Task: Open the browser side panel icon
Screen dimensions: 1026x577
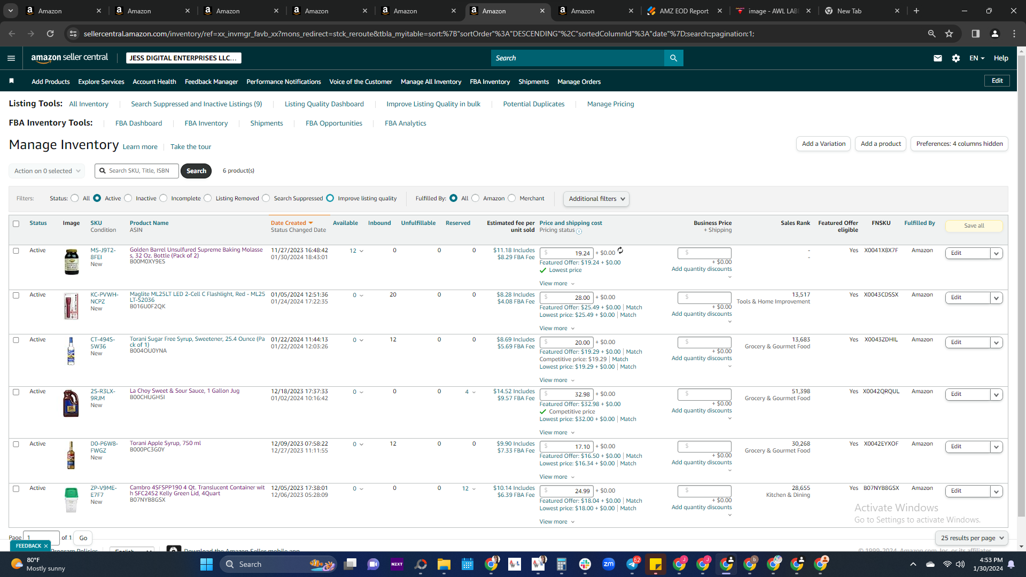Action: 976,34
